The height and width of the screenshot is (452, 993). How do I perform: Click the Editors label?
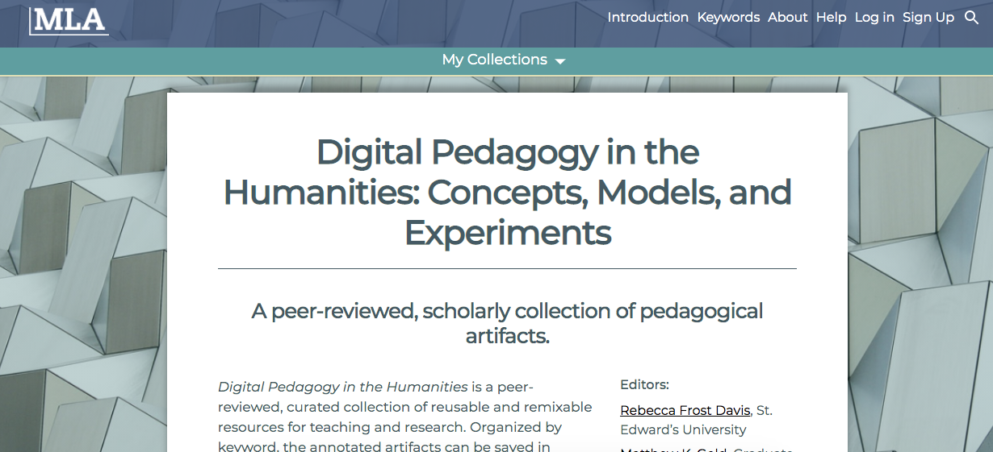pyautogui.click(x=644, y=385)
